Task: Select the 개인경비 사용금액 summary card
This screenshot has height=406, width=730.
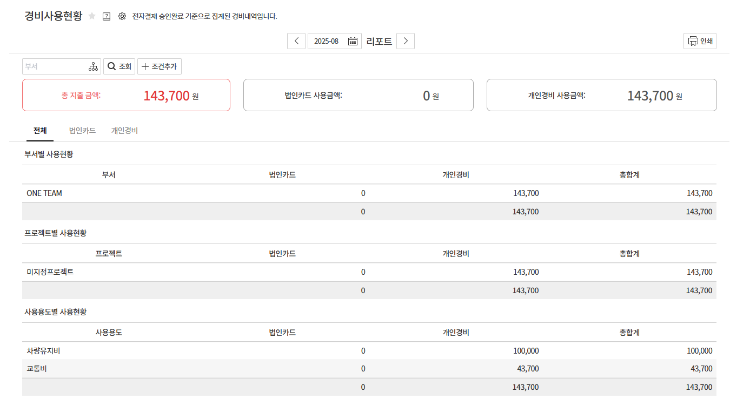Action: coord(601,96)
